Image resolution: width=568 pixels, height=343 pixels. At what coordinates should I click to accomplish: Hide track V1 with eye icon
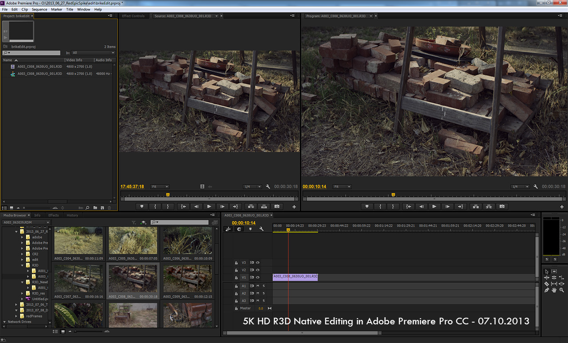pos(258,277)
